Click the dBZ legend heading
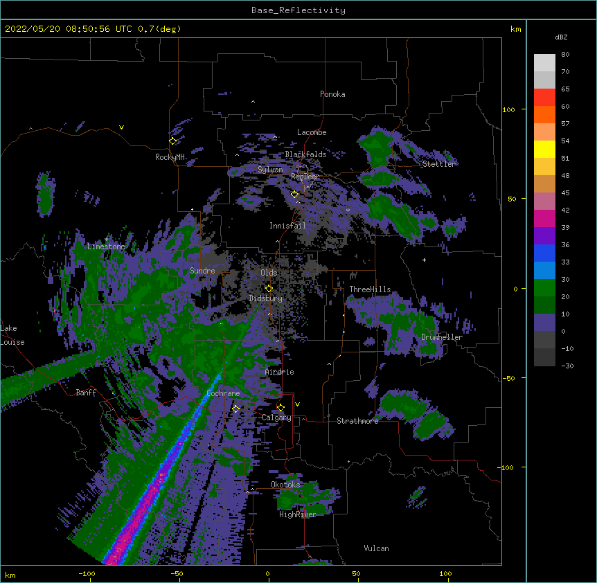The width and height of the screenshot is (597, 583). (x=561, y=37)
